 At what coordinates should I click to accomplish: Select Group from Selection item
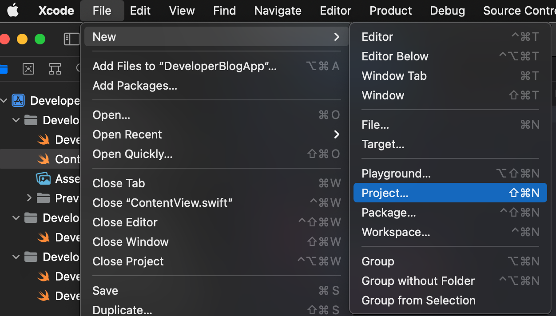(450, 300)
